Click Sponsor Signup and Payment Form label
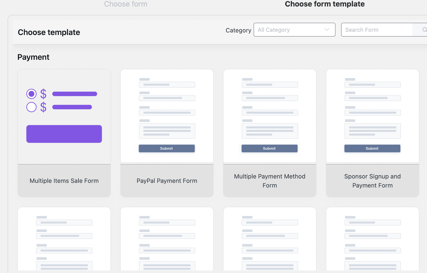The image size is (427, 273). [373, 181]
